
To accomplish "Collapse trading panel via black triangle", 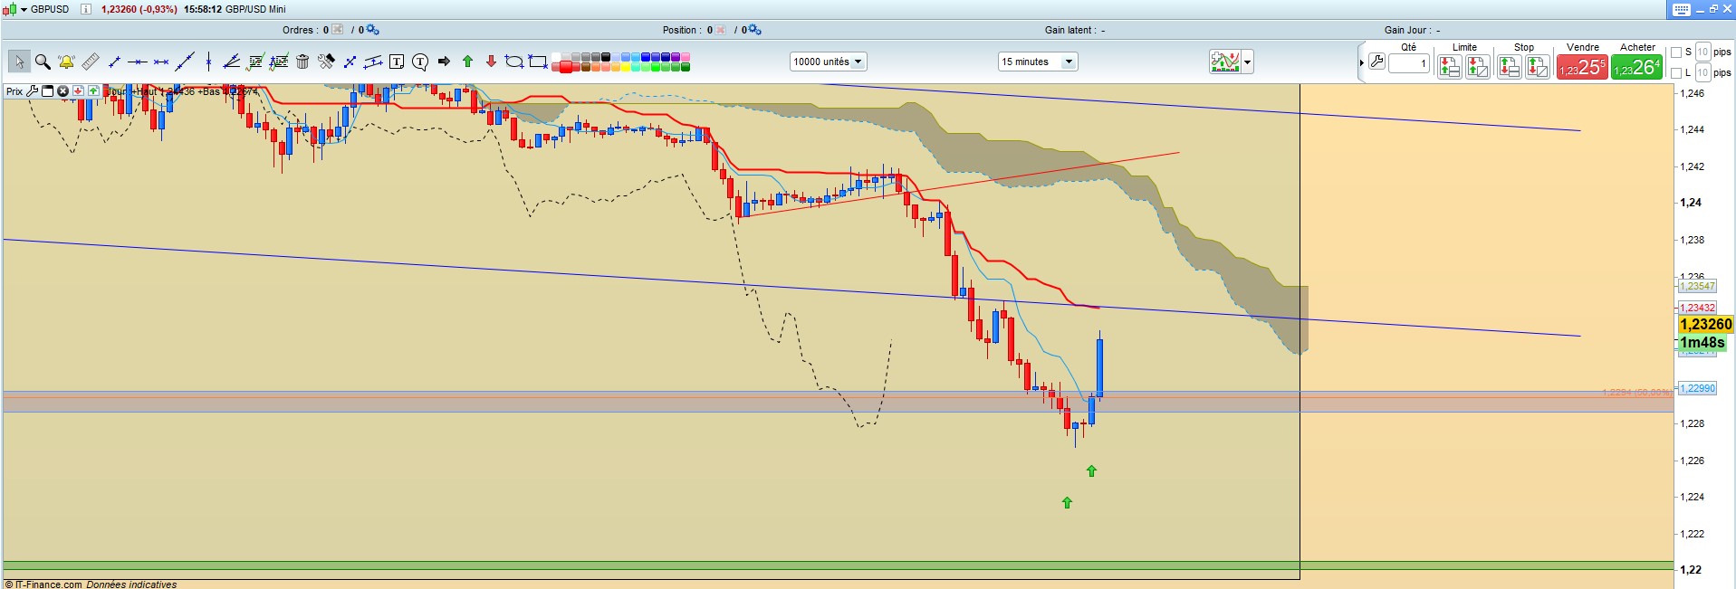I will [x=1361, y=62].
